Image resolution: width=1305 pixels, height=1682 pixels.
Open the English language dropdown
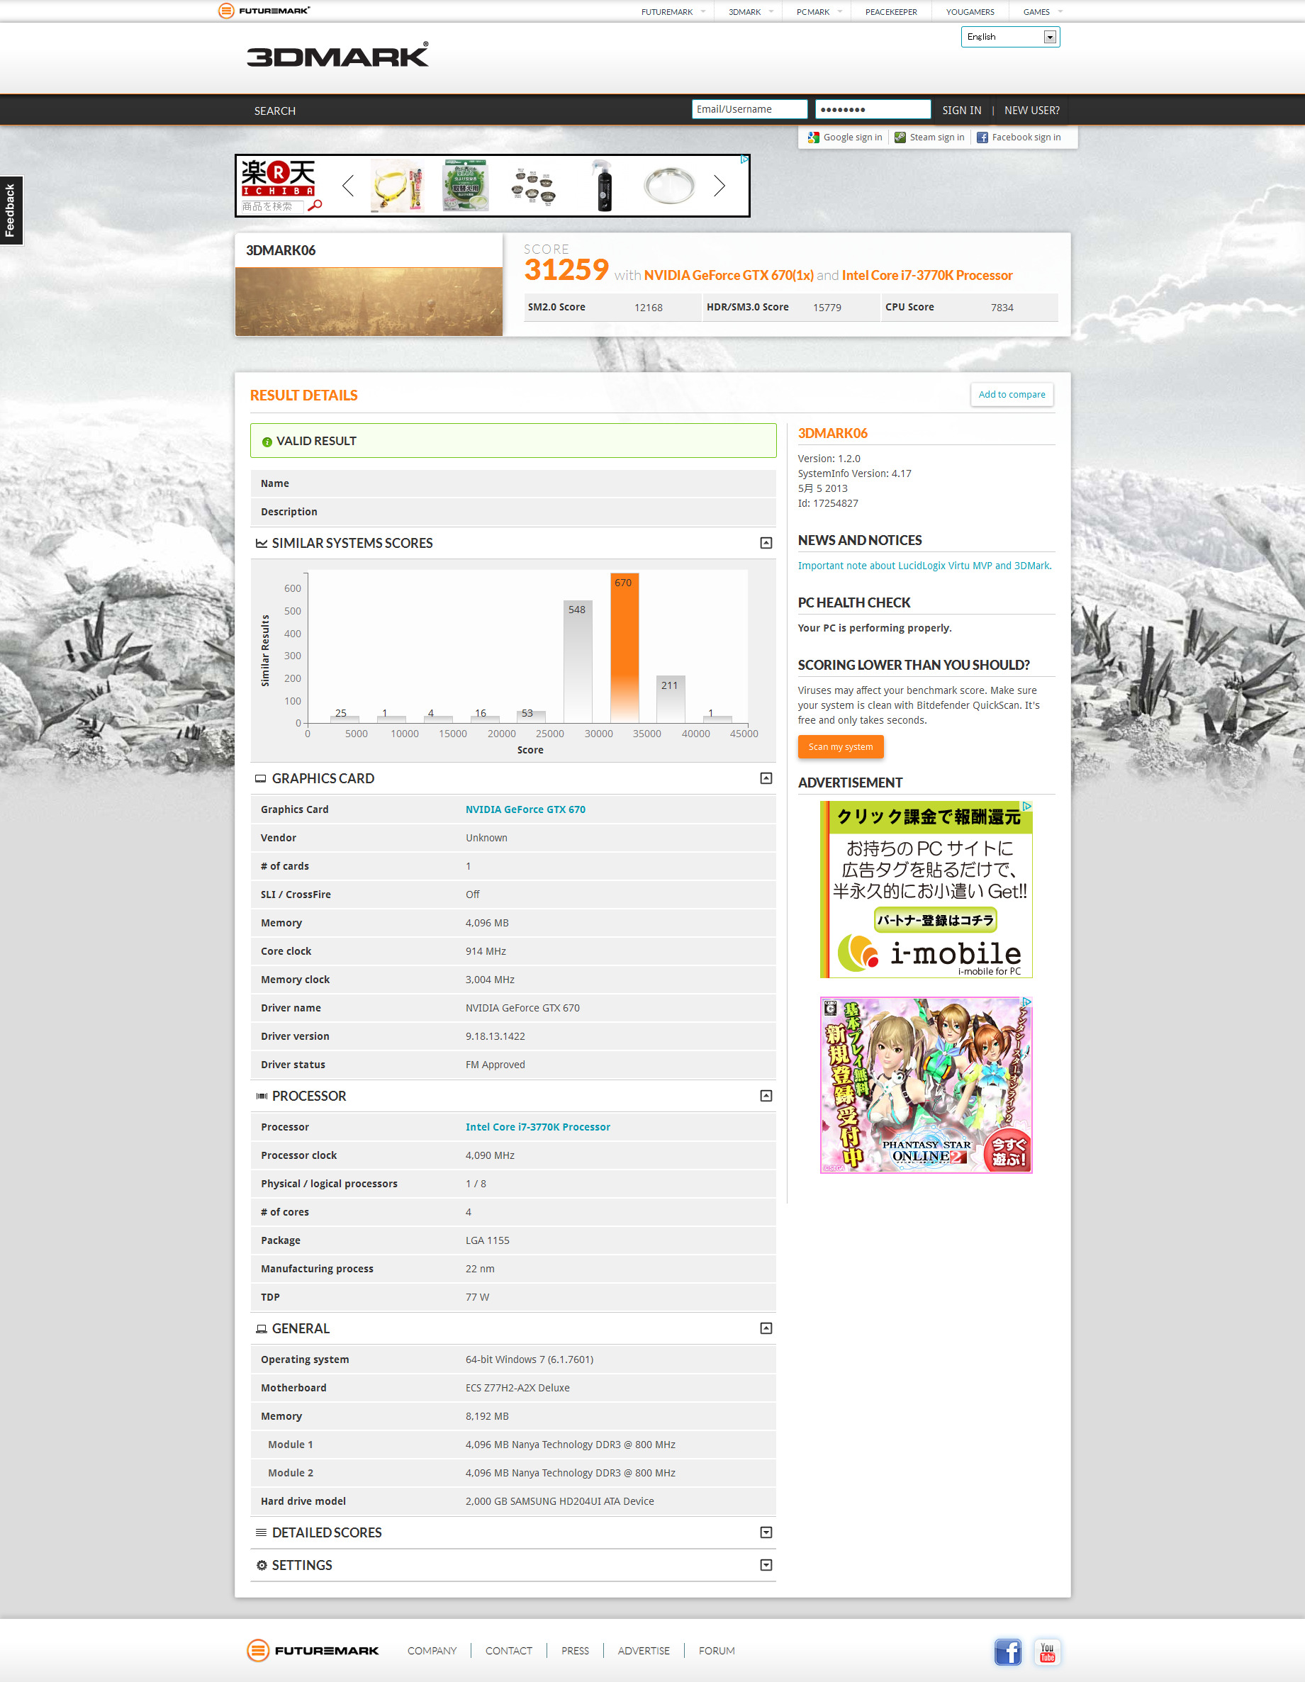click(1010, 37)
